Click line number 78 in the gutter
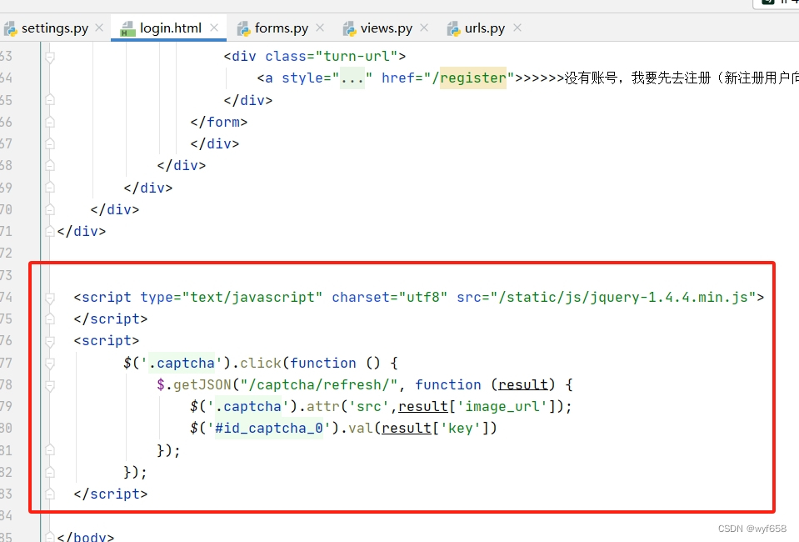Image resolution: width=799 pixels, height=542 pixels. (8, 384)
